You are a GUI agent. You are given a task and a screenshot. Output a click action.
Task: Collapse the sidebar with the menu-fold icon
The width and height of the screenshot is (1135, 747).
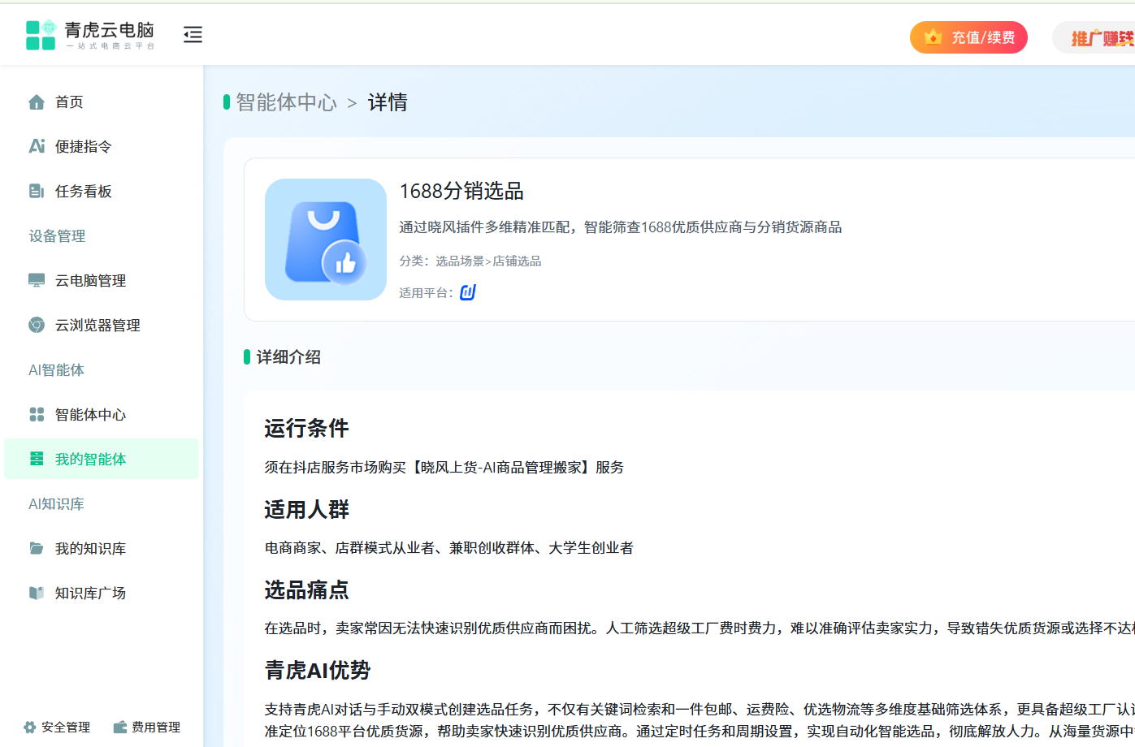(193, 34)
